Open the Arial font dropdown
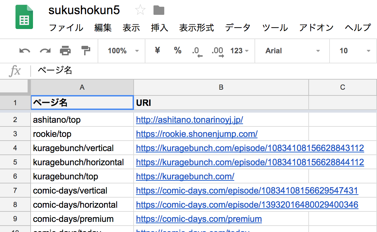This screenshot has height=232, width=377. click(293, 51)
